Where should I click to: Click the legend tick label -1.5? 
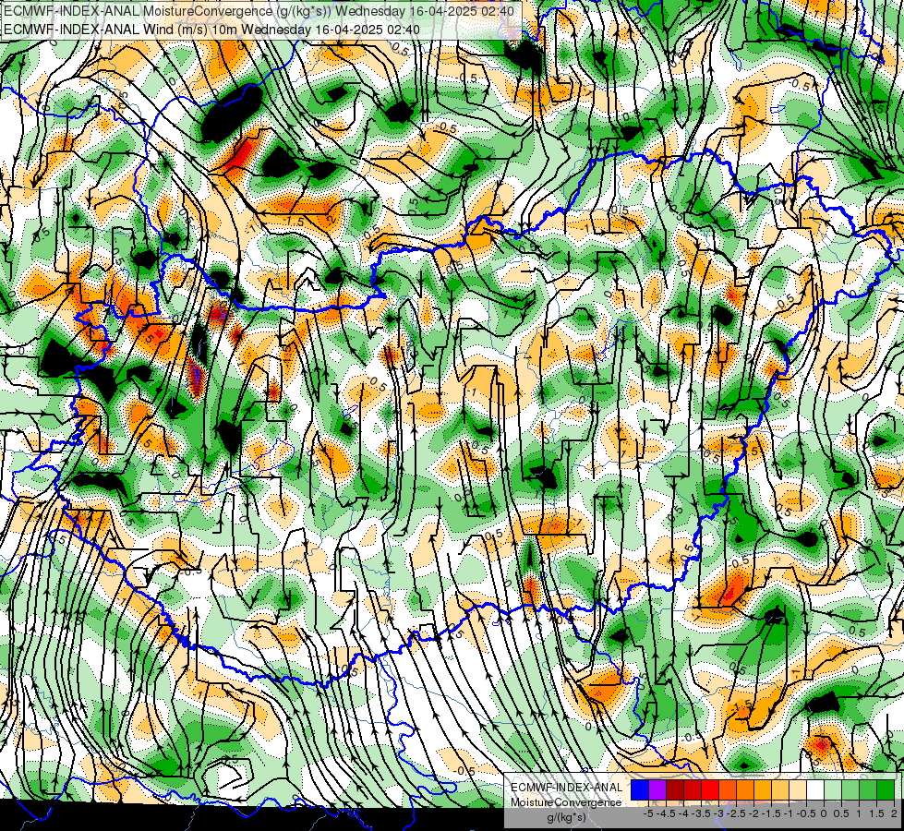point(771,813)
